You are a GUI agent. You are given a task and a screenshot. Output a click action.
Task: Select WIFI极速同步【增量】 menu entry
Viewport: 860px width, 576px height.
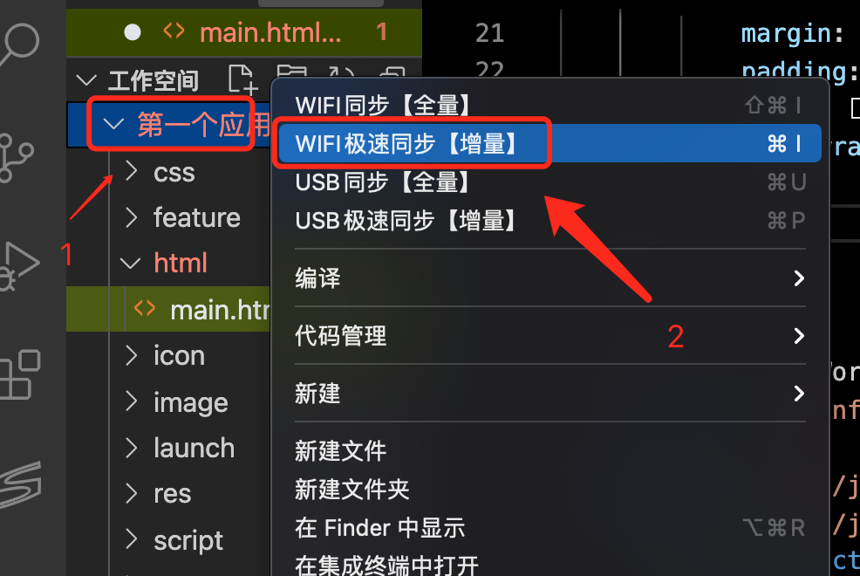[x=550, y=143]
